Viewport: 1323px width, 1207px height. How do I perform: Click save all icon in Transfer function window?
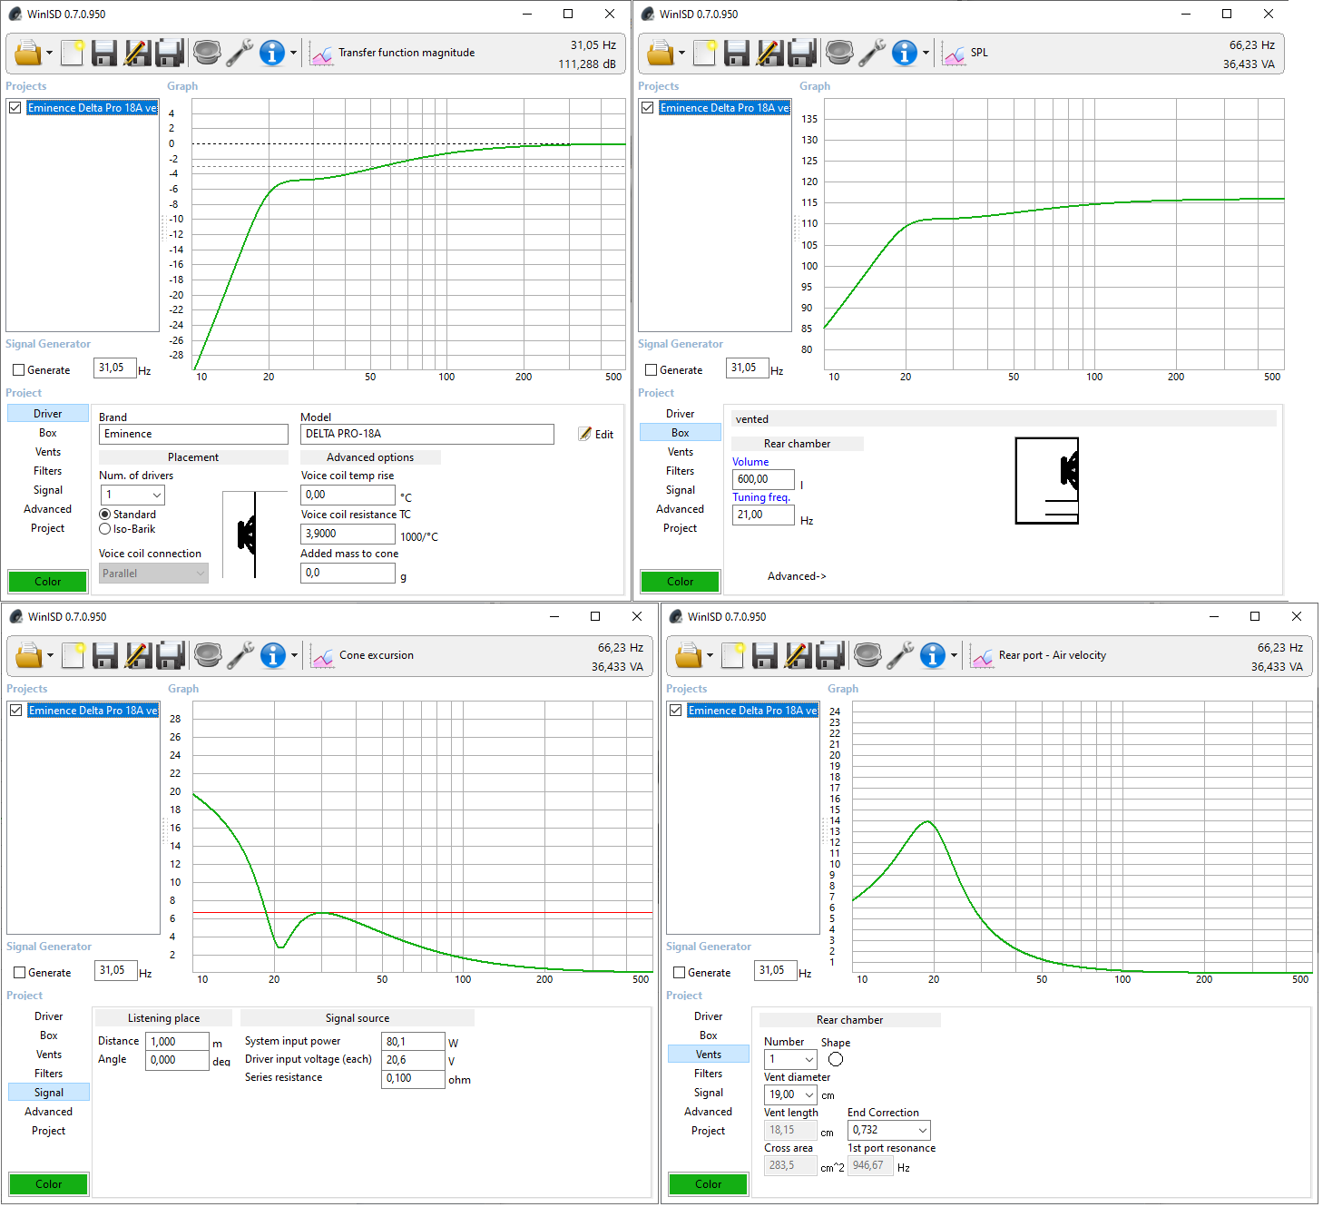pyautogui.click(x=170, y=53)
